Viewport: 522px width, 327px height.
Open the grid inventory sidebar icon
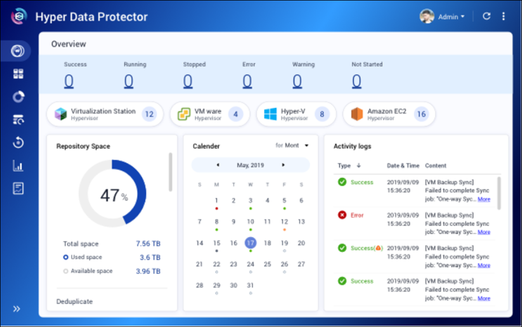pyautogui.click(x=18, y=74)
